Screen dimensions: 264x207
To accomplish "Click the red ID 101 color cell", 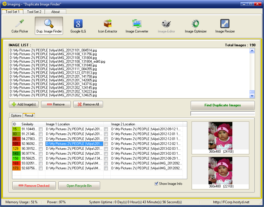I will (x=16, y=144).
